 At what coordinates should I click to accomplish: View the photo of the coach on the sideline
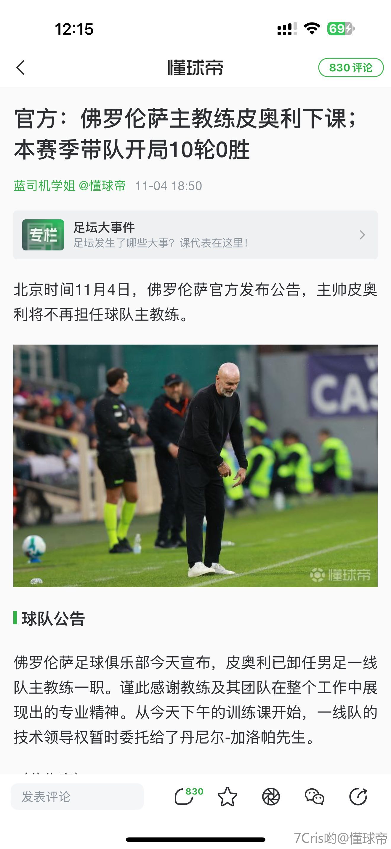(195, 466)
